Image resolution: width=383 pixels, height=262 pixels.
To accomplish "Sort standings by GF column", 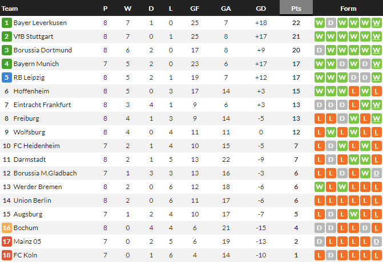I will [x=194, y=9].
